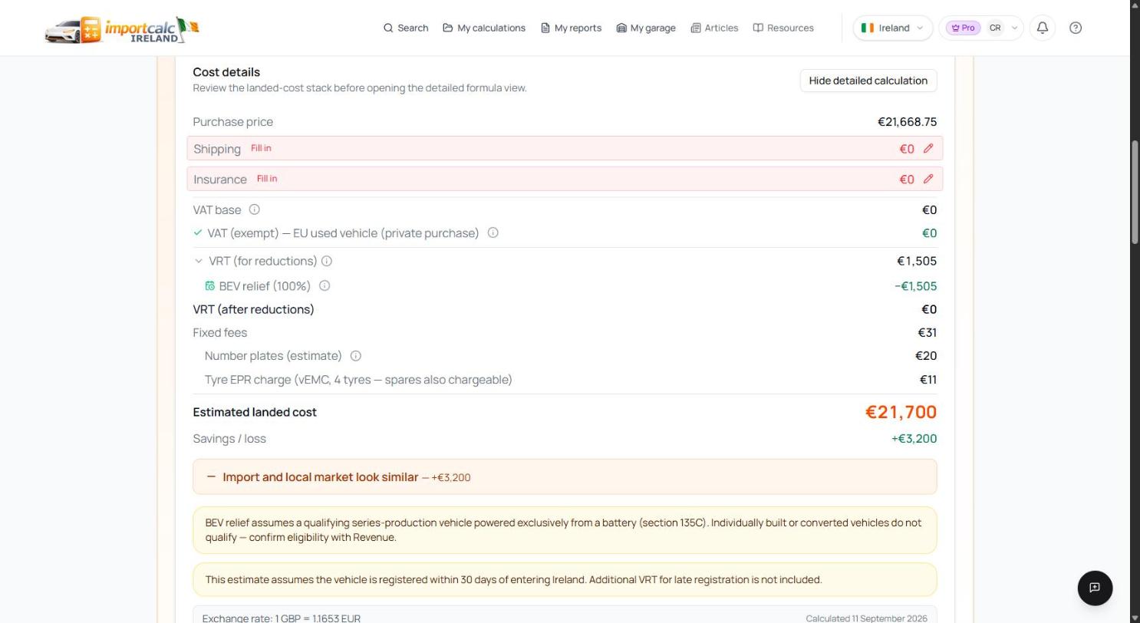Image resolution: width=1140 pixels, height=623 pixels.
Task: Click the page vertical scrollbar thumb
Action: coord(1135,192)
